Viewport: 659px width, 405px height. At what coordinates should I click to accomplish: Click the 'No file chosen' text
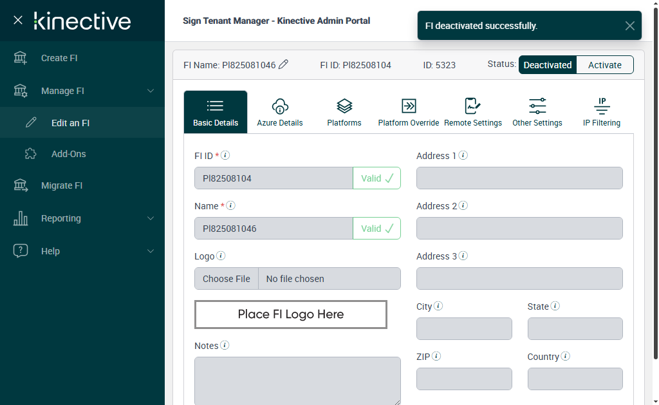(295, 278)
